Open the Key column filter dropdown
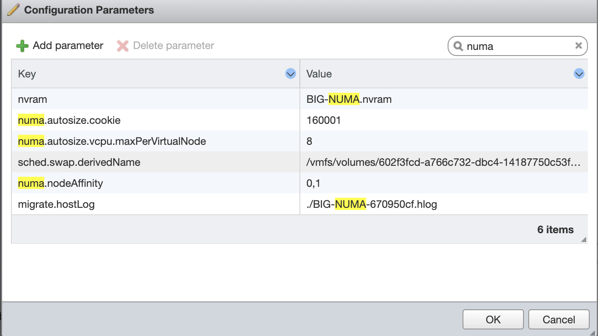The height and width of the screenshot is (336, 598). click(x=290, y=73)
